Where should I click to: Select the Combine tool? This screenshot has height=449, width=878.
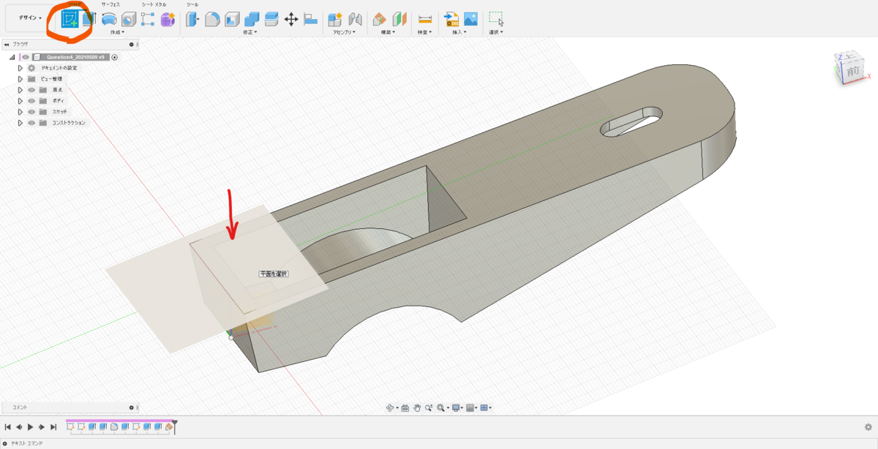(252, 19)
